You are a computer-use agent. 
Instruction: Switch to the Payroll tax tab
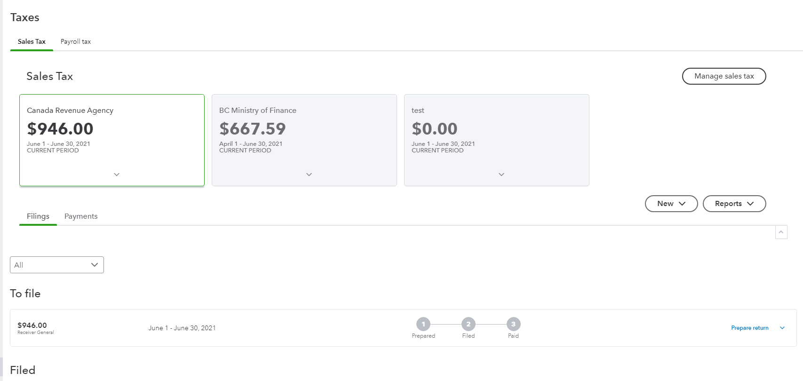pos(76,41)
